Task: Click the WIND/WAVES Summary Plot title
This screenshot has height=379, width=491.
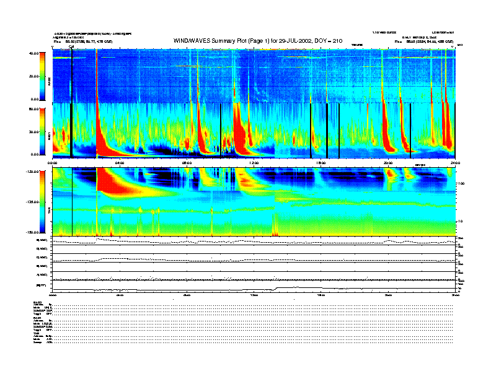Action: [258, 41]
